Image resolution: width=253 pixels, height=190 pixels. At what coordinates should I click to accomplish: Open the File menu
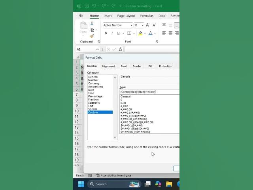tap(81, 16)
